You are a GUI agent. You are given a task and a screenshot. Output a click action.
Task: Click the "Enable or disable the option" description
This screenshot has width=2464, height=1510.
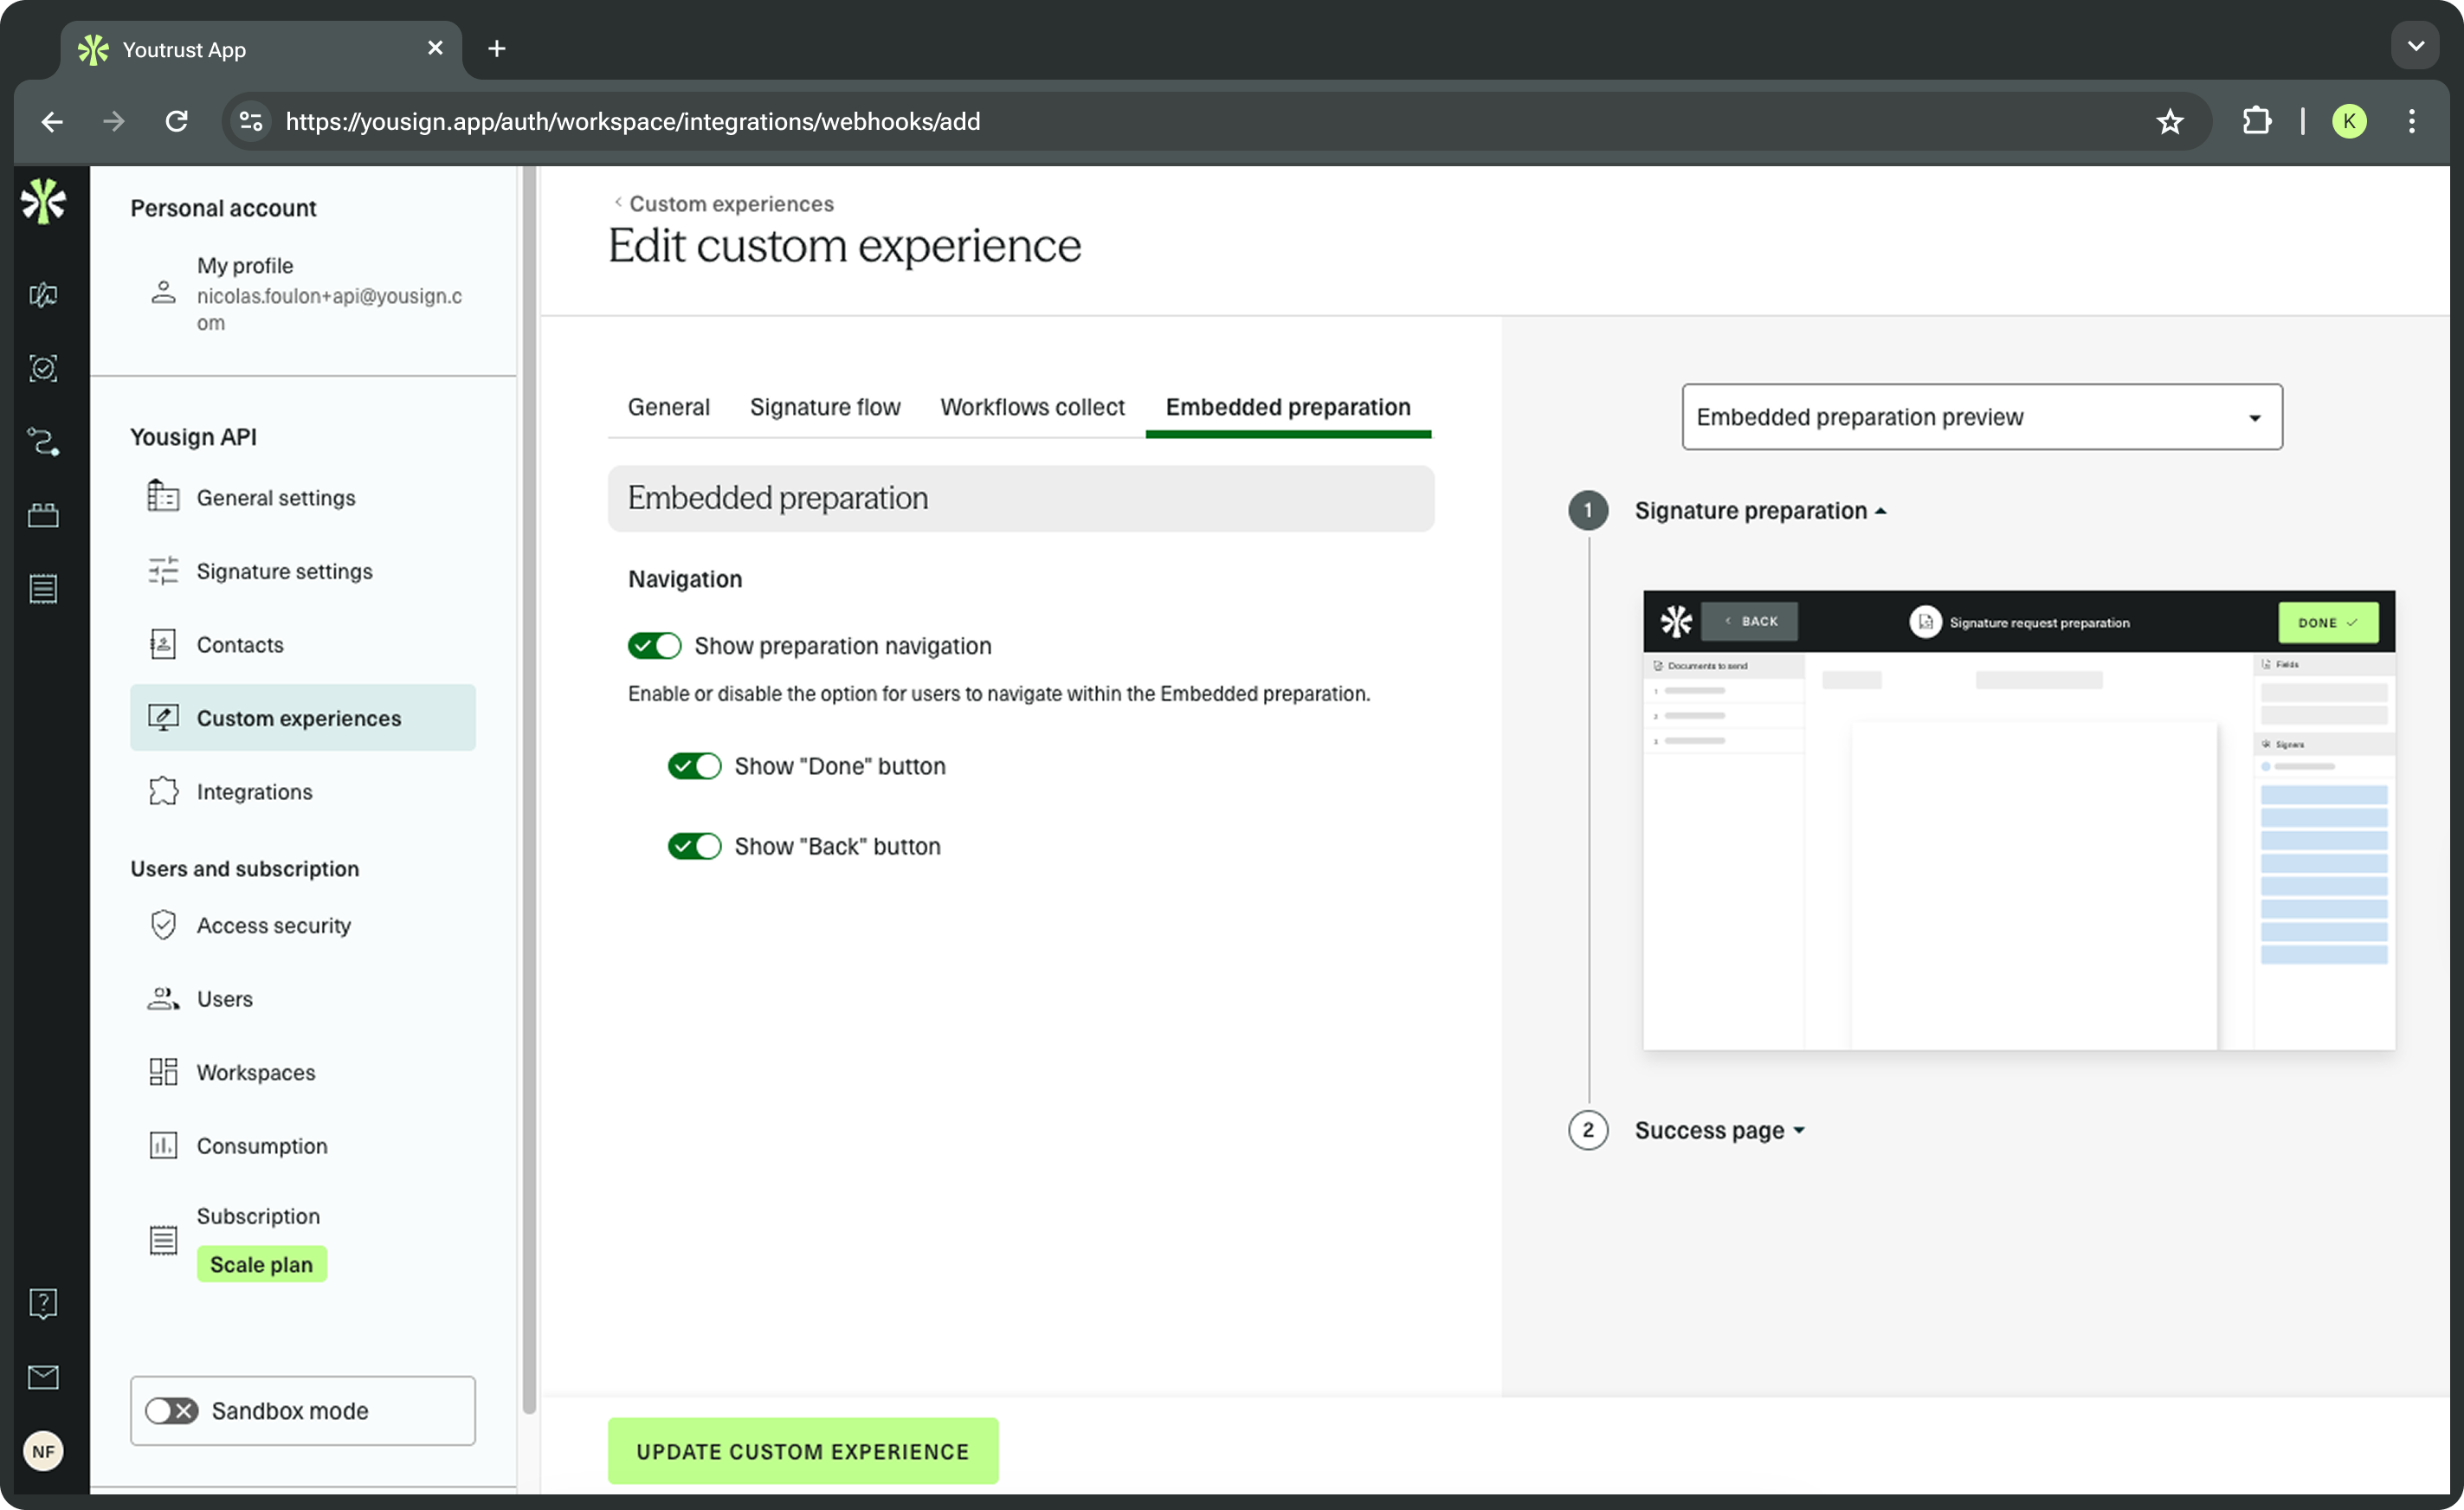point(999,693)
